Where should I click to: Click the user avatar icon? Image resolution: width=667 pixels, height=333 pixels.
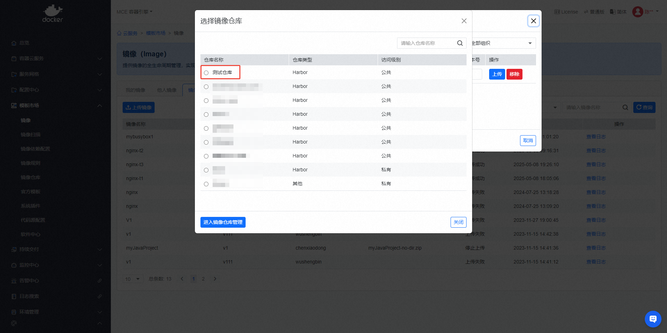coord(637,12)
